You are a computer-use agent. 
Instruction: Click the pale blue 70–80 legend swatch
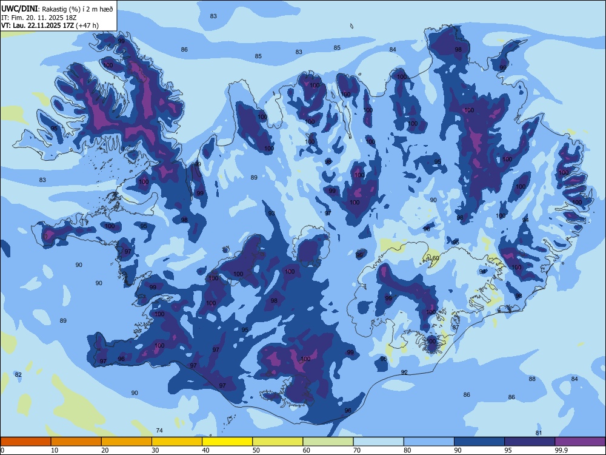[x=378, y=442]
